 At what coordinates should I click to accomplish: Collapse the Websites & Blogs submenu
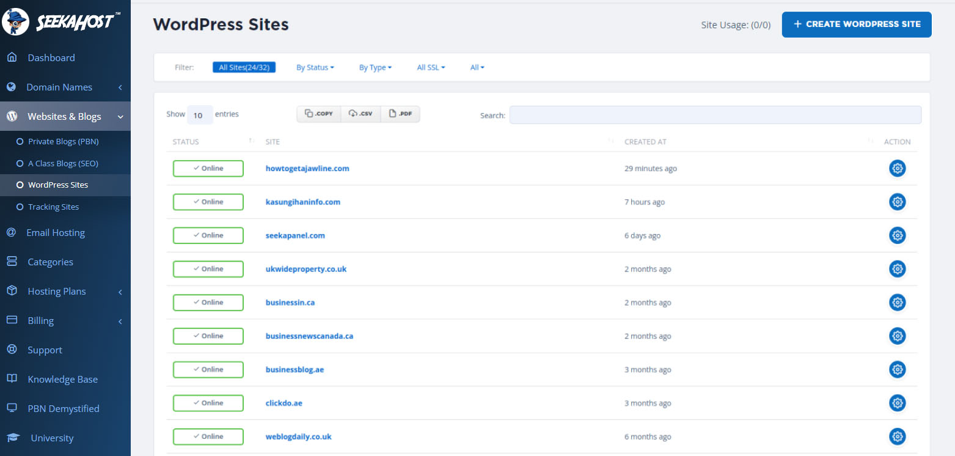coord(120,117)
